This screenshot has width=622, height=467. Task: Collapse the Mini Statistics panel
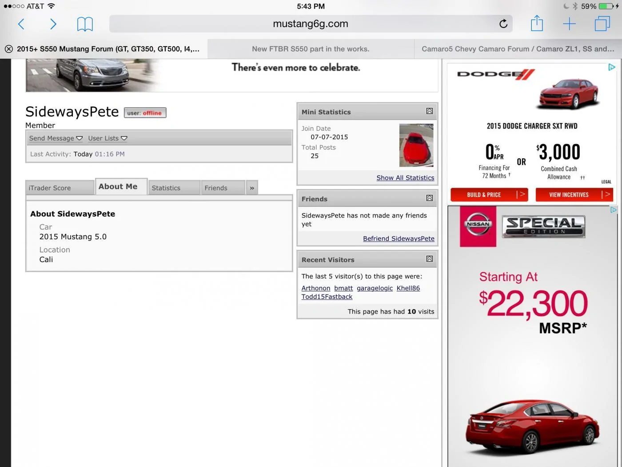[x=430, y=111]
